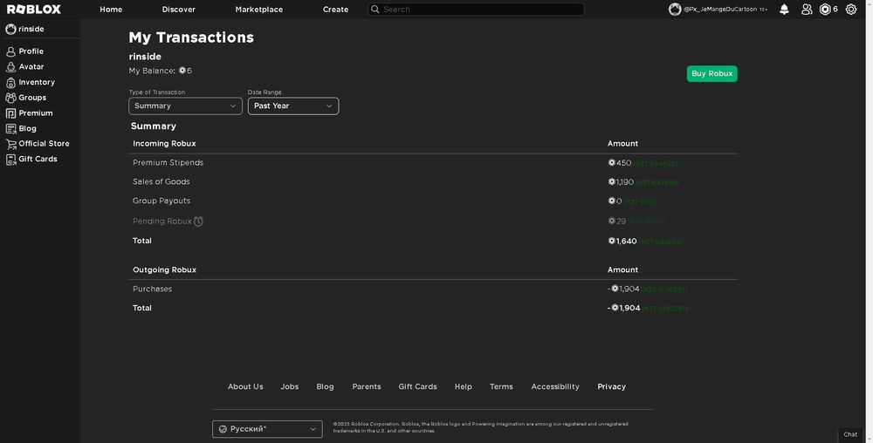873x443 pixels.
Task: Click the pending Robux clock icon
Action: 198,221
